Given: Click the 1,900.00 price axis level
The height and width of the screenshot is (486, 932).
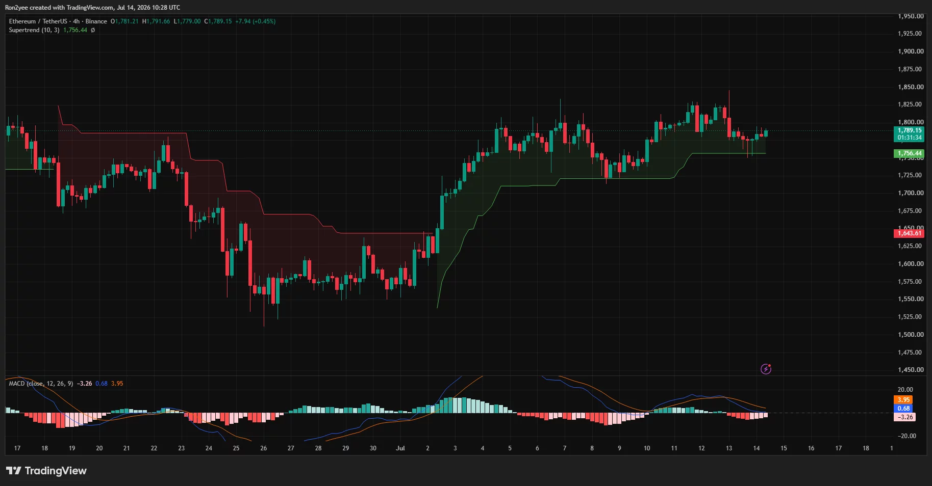Looking at the screenshot, I should tap(911, 51).
